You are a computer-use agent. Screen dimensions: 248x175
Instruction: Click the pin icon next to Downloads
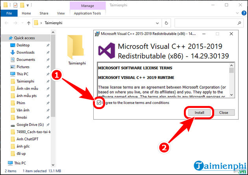[48, 53]
